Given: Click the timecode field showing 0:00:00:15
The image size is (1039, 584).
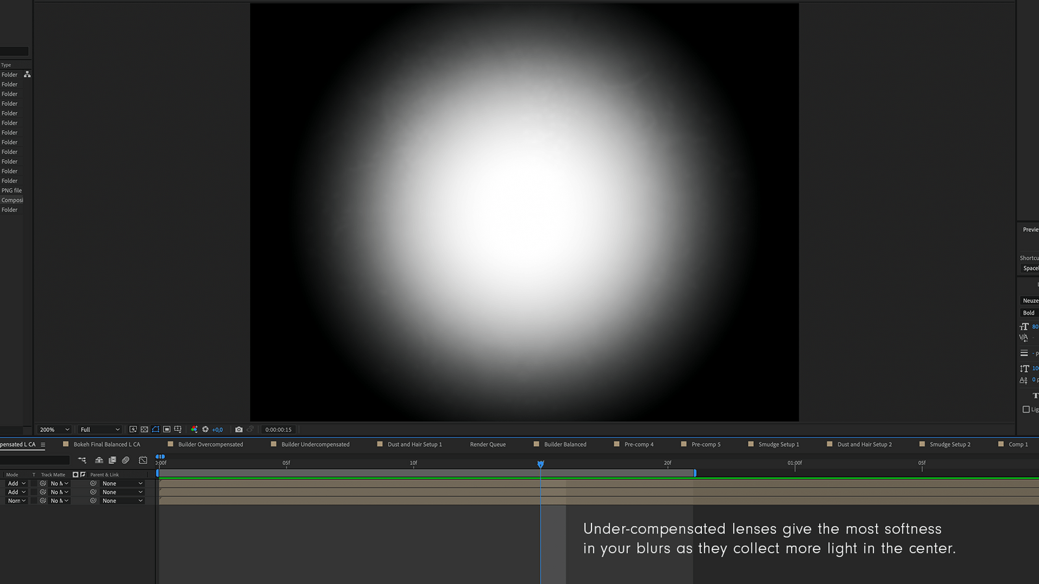Looking at the screenshot, I should click(279, 430).
